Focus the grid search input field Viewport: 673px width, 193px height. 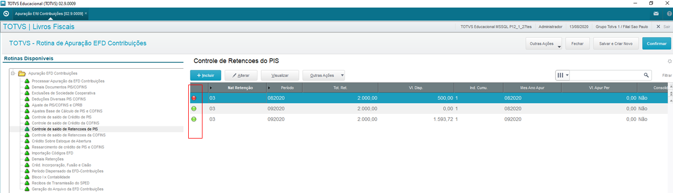click(606, 76)
